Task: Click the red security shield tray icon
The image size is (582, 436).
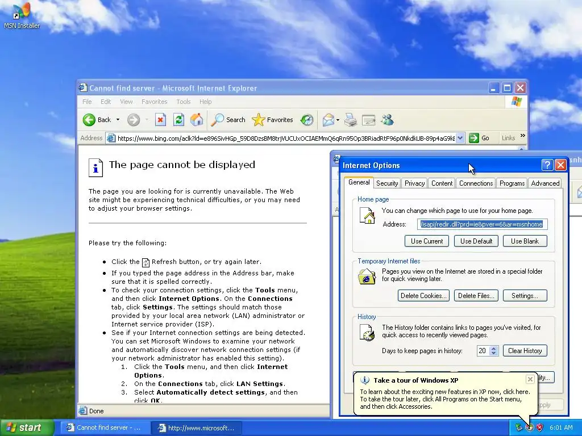Action: coord(539,427)
